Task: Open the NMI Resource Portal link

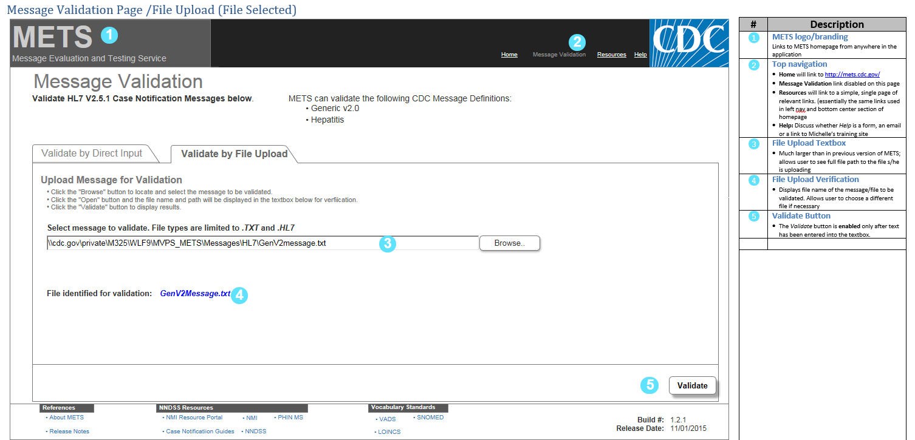Action: 194,418
